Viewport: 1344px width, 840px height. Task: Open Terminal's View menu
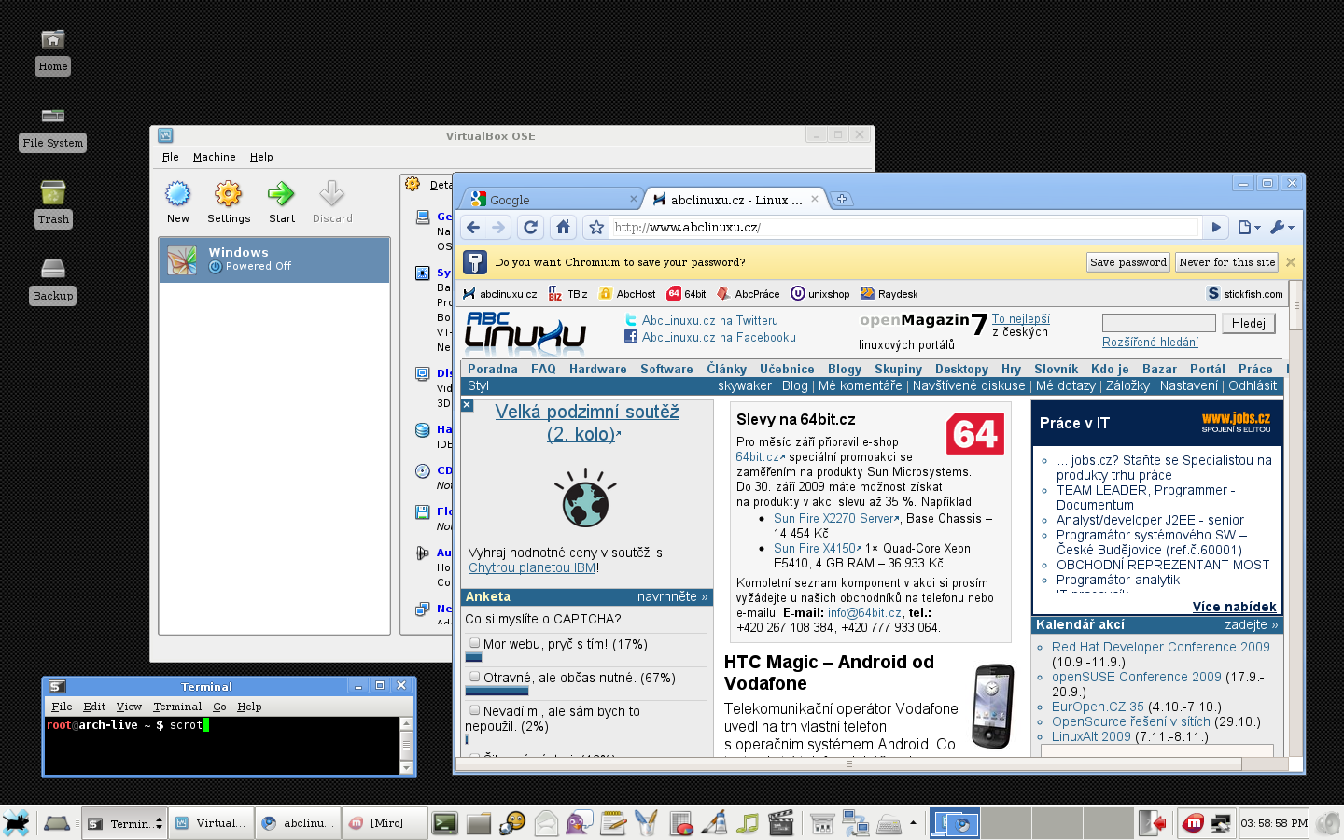click(129, 707)
